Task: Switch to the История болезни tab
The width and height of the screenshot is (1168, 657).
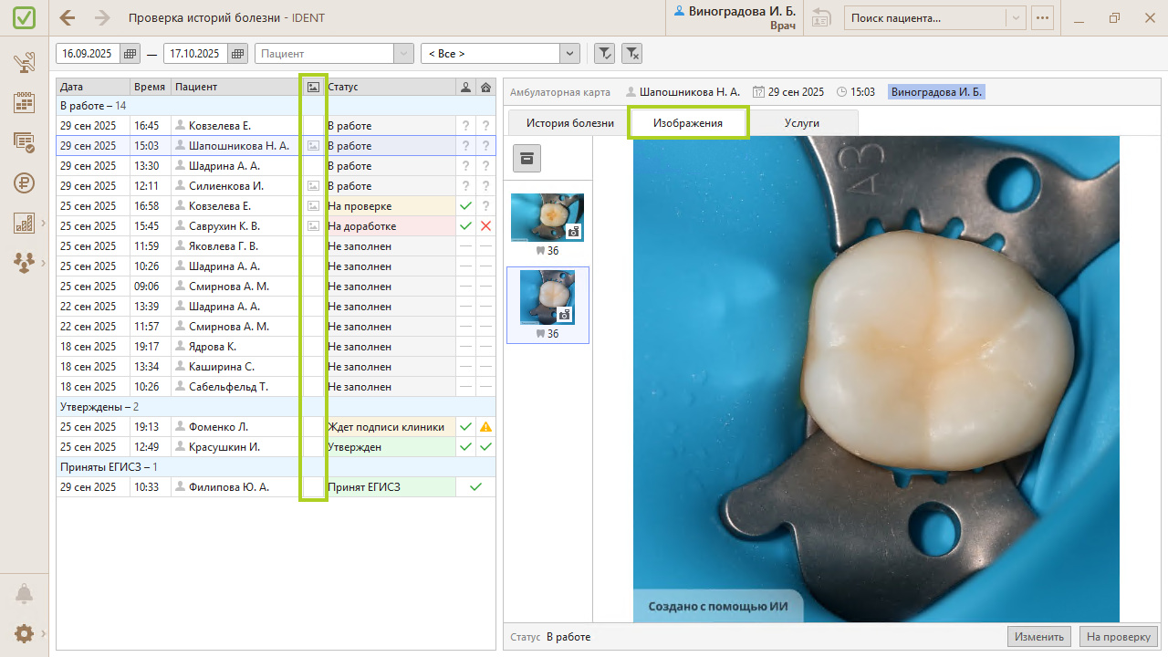Action: [x=569, y=122]
